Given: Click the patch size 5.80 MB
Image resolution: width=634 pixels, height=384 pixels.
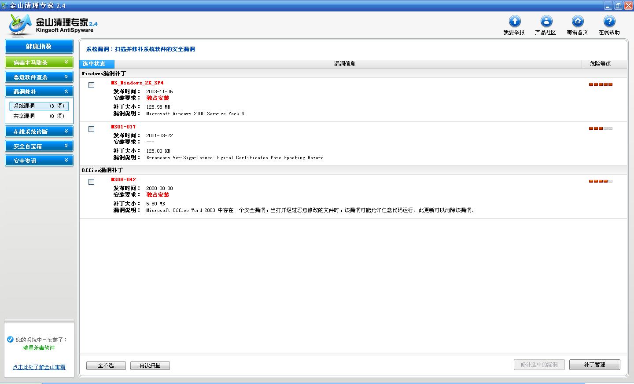Looking at the screenshot, I should pos(155,204).
